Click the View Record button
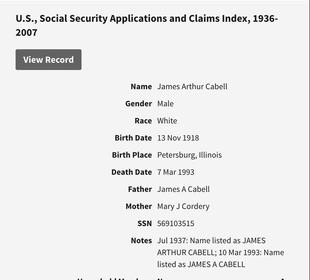The width and height of the screenshot is (310, 280). [x=49, y=60]
